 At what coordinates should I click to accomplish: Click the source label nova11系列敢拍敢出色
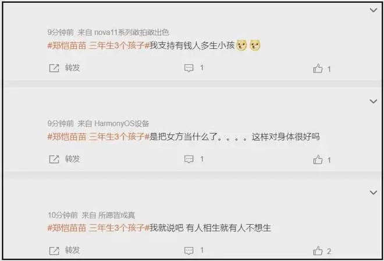pyautogui.click(x=131, y=33)
